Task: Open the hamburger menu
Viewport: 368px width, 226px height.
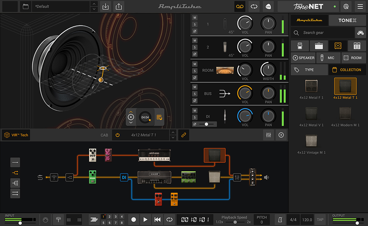Action: [359, 6]
